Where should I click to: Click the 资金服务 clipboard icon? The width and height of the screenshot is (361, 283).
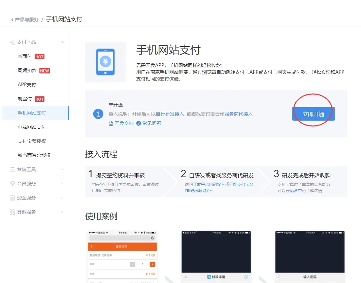pos(12,198)
